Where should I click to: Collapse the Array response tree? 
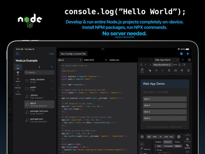[156, 150]
